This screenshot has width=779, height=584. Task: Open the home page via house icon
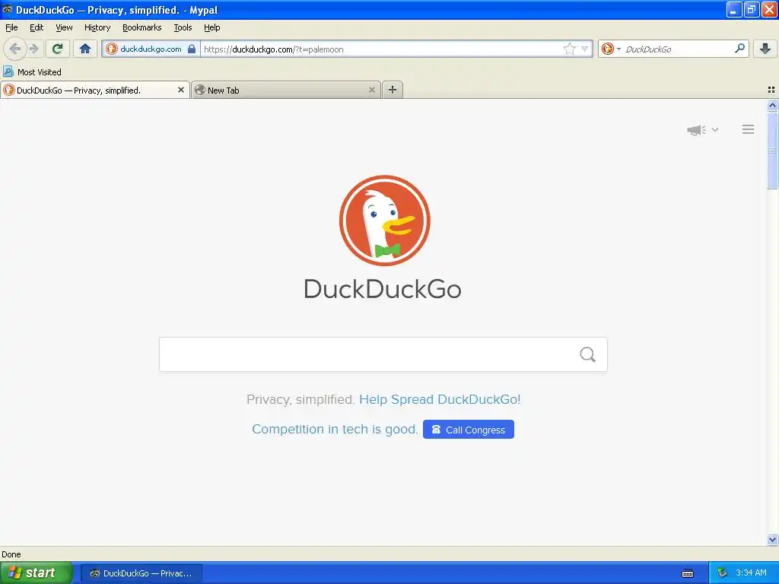pyautogui.click(x=85, y=49)
